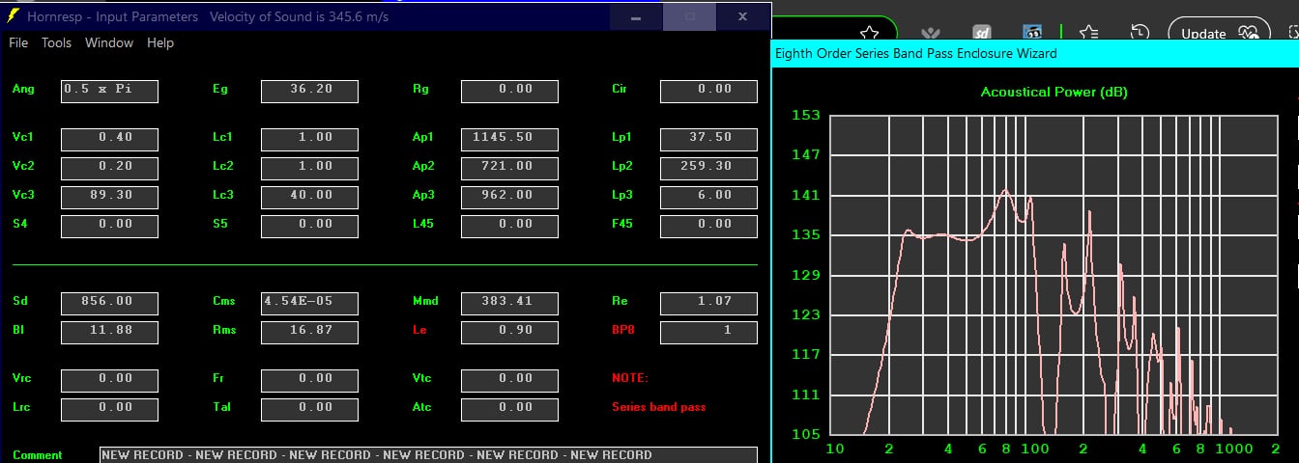Click the 'sd' browser extension icon
This screenshot has width=1299, height=463.
[x=982, y=33]
